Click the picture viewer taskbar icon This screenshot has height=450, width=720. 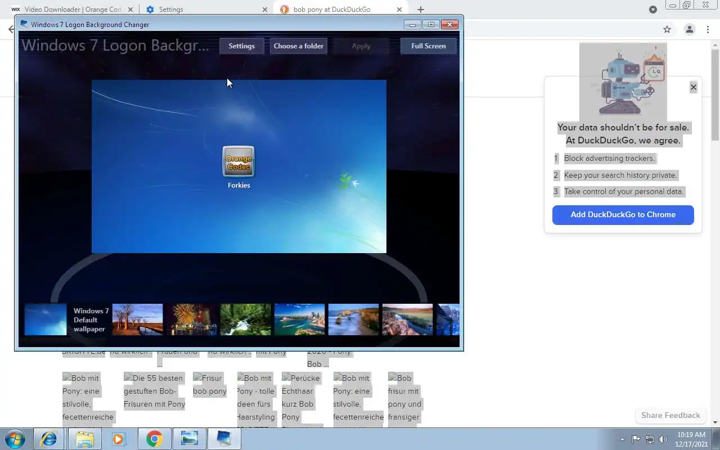189,439
